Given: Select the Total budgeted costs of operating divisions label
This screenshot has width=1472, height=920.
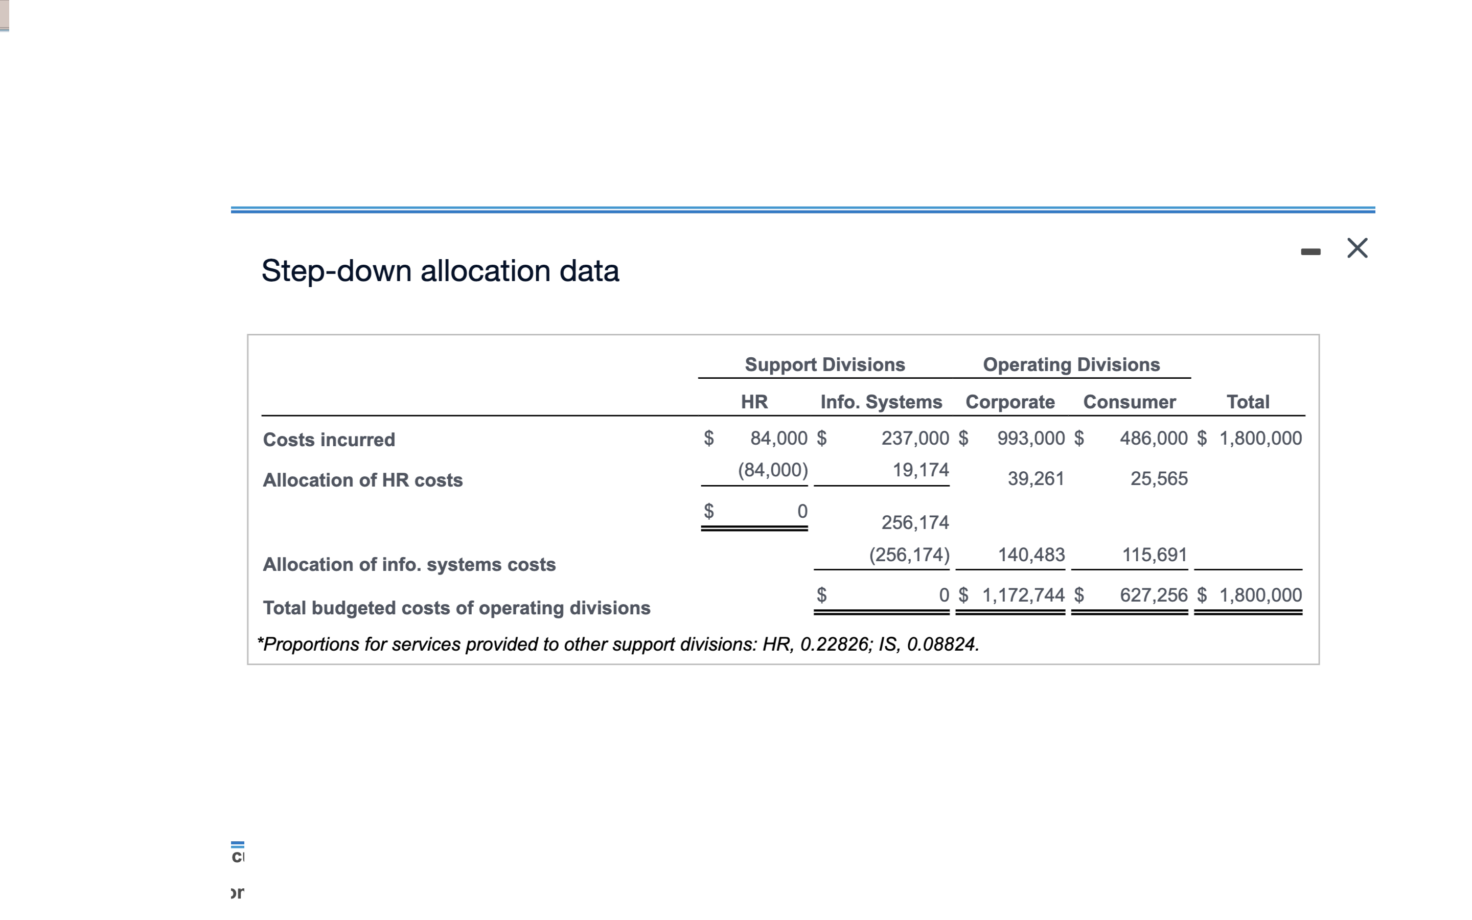Looking at the screenshot, I should (x=457, y=607).
